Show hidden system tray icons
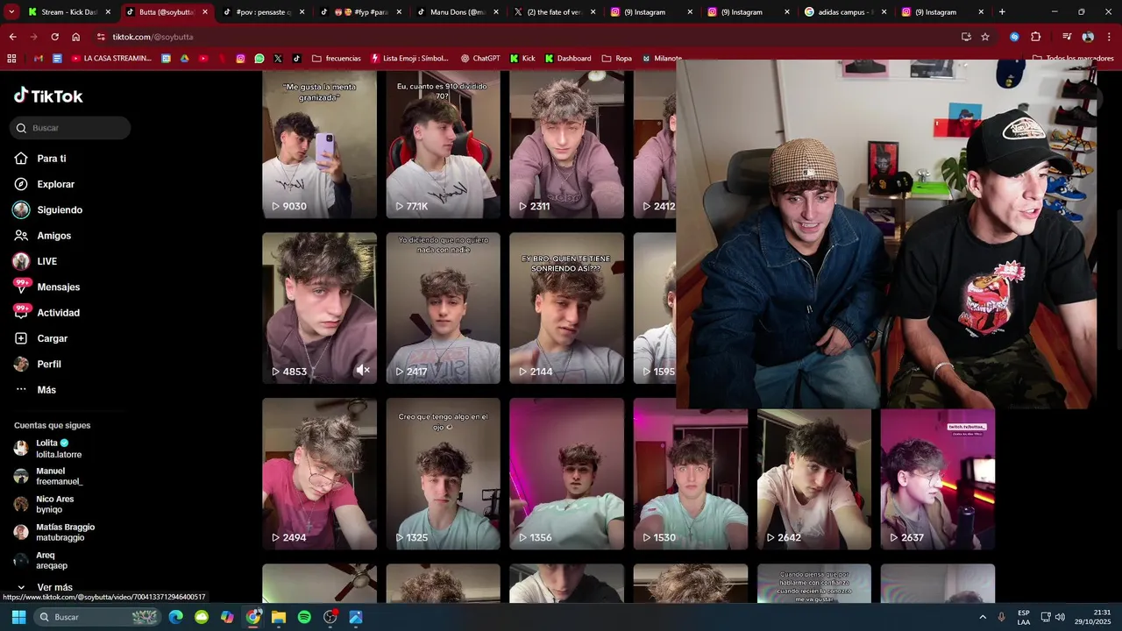This screenshot has height=631, width=1122. (x=983, y=617)
